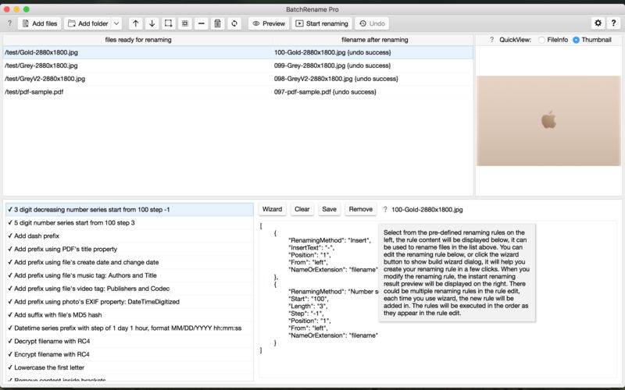The image size is (625, 390).
Task: Open settings with the gear icon
Action: (x=598, y=23)
